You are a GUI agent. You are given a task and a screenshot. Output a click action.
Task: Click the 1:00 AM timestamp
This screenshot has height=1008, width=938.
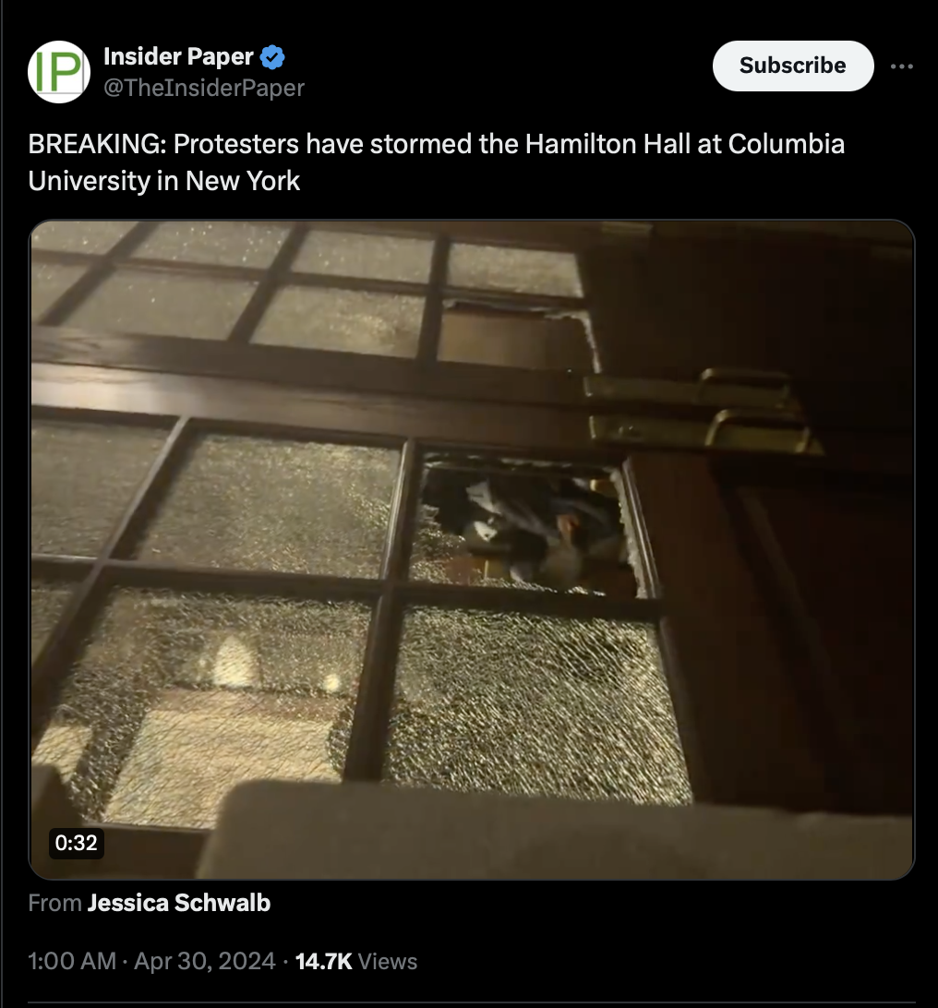72,961
